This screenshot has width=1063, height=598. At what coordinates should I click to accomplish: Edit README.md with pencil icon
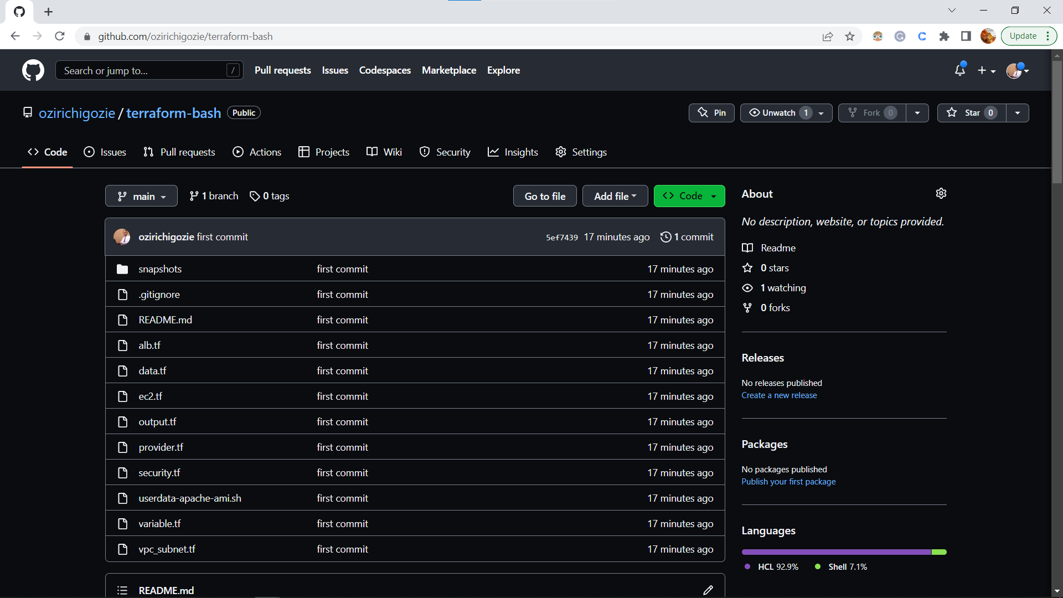click(708, 590)
